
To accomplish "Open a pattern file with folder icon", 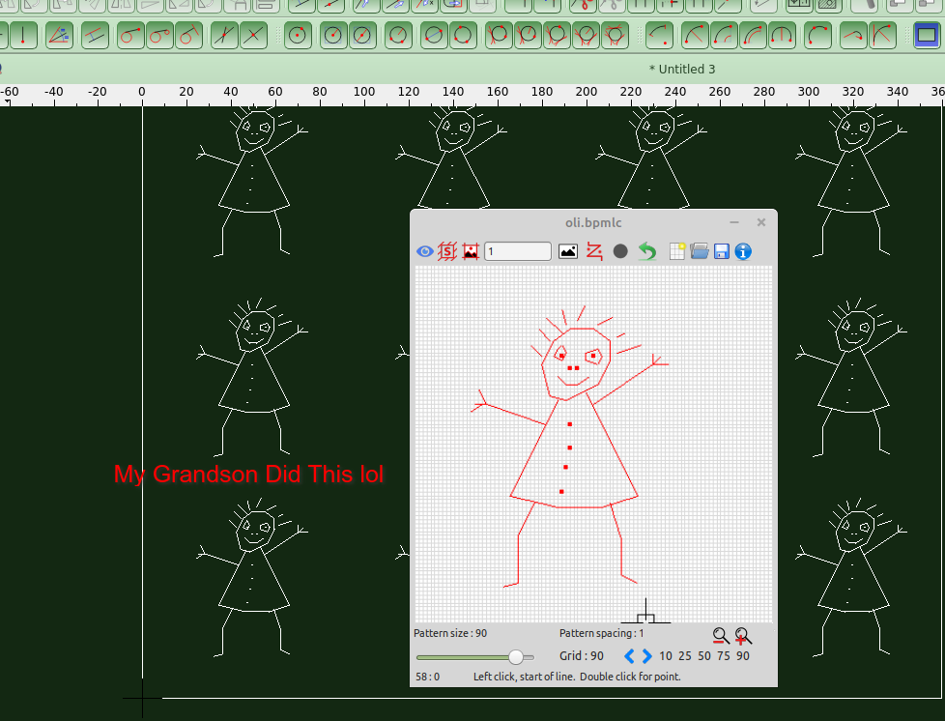I will coord(700,251).
